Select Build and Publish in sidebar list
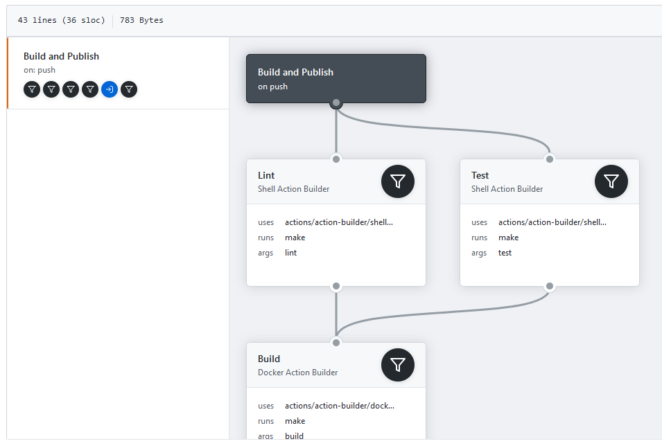Screen dimensions: 662x448 (x=119, y=73)
